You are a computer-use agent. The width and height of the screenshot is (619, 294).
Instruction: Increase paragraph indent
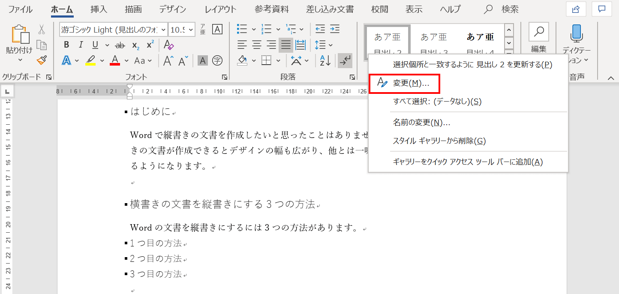(x=335, y=29)
